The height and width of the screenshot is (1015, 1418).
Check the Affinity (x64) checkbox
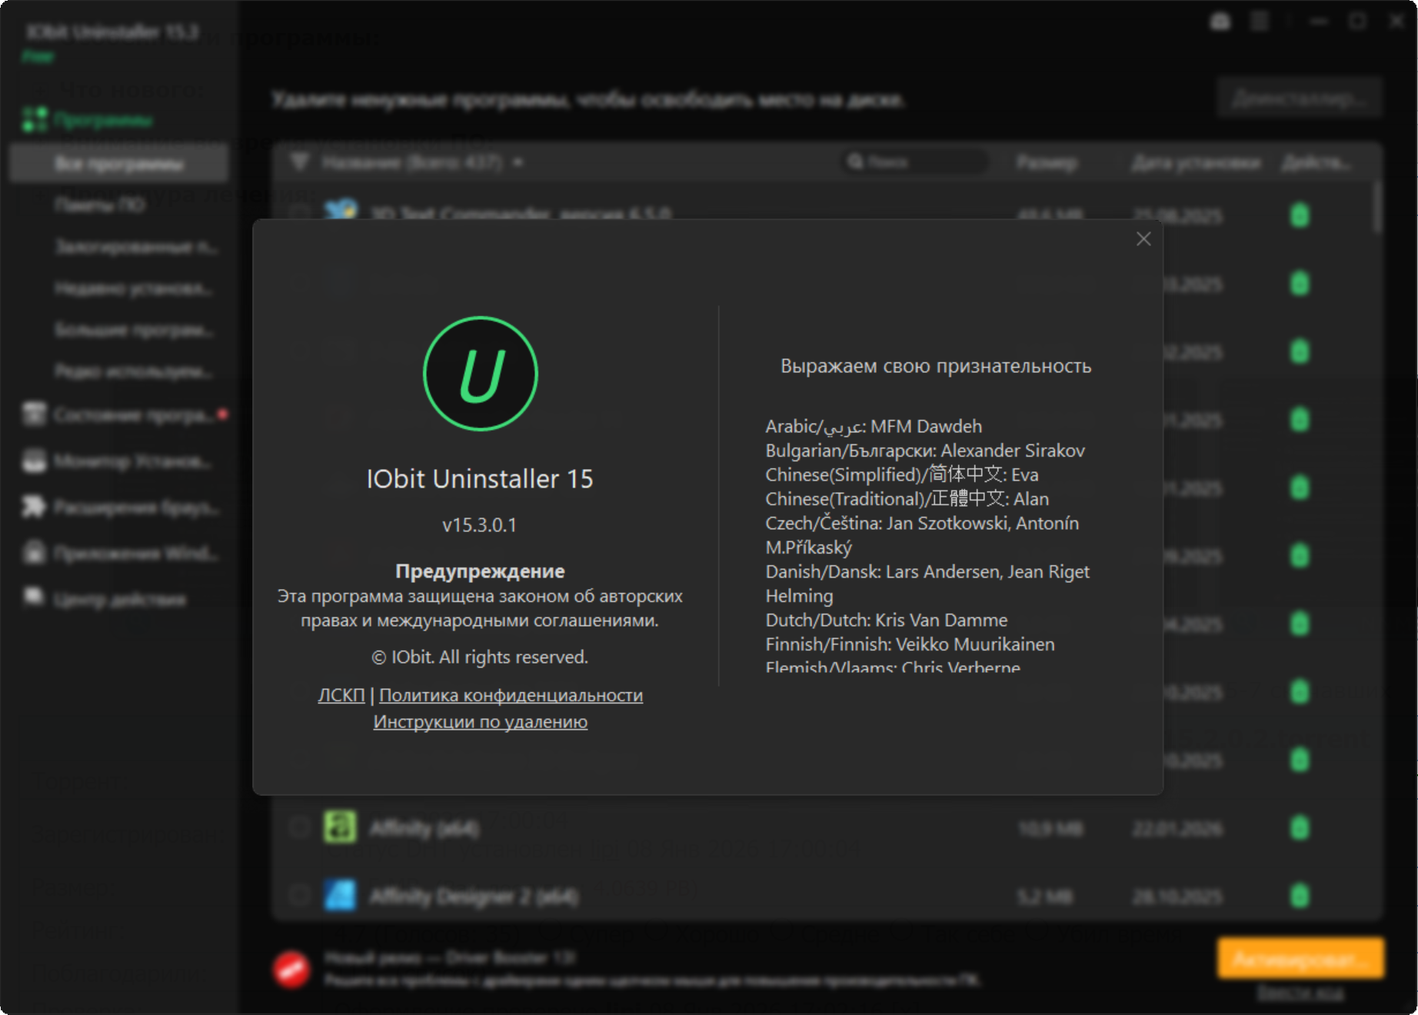click(x=299, y=828)
